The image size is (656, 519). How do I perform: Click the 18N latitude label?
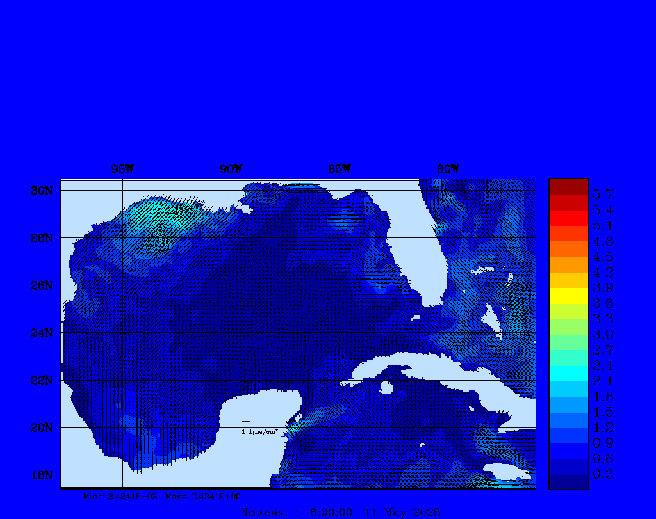coord(41,475)
